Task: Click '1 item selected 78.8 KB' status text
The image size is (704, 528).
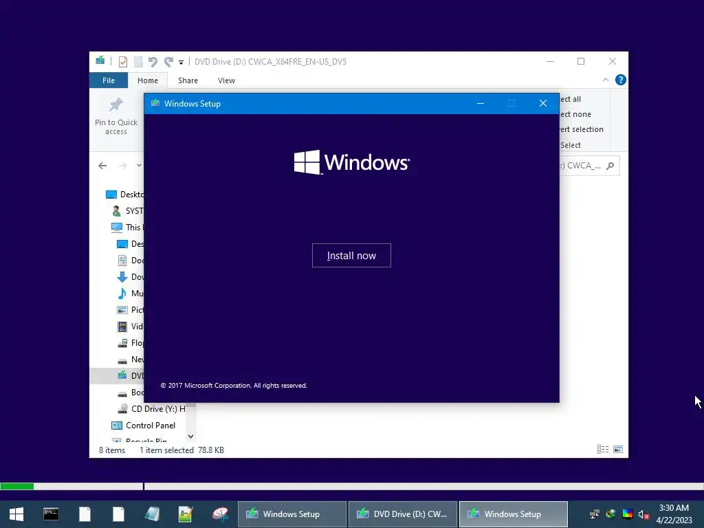Action: [x=181, y=450]
